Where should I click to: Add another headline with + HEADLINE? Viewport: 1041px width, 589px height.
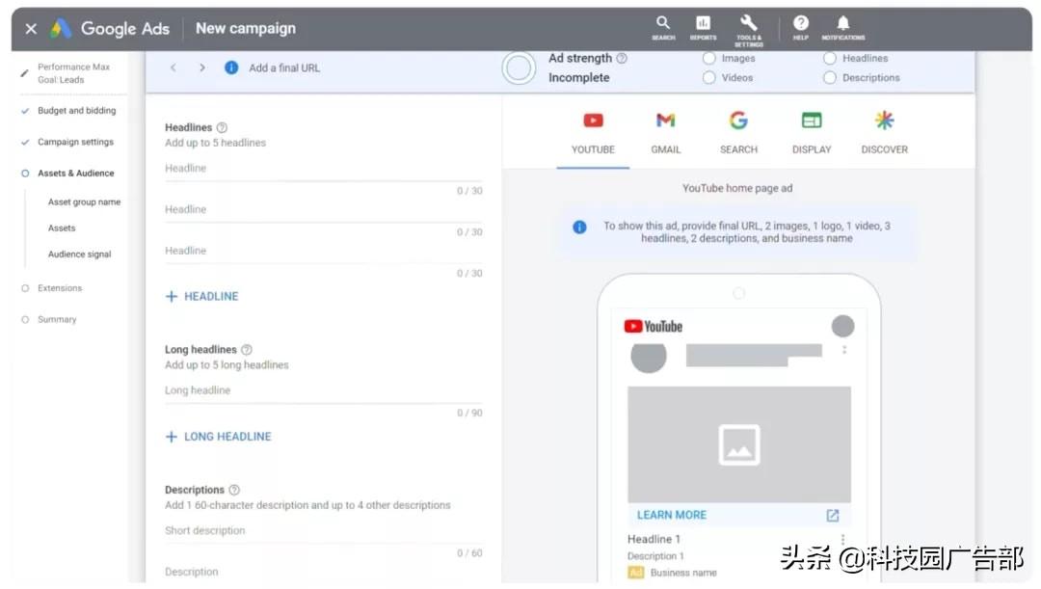[201, 297]
